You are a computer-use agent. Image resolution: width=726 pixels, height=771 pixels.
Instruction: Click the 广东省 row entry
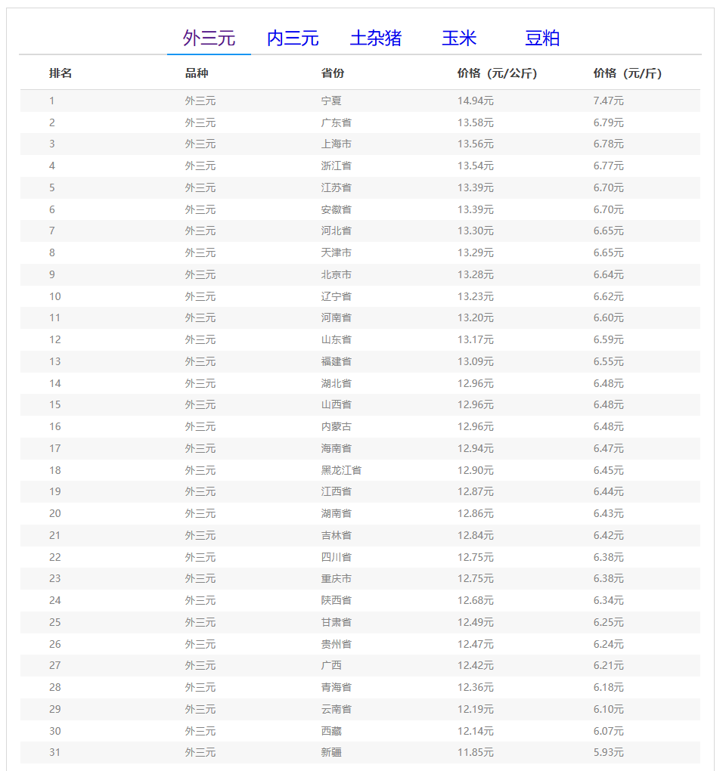(336, 122)
